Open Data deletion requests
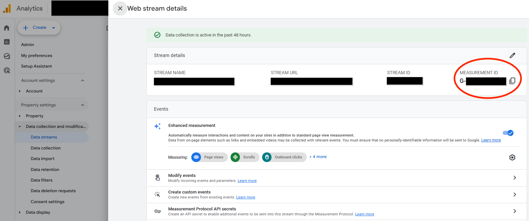The height and width of the screenshot is (221, 529). [x=53, y=191]
